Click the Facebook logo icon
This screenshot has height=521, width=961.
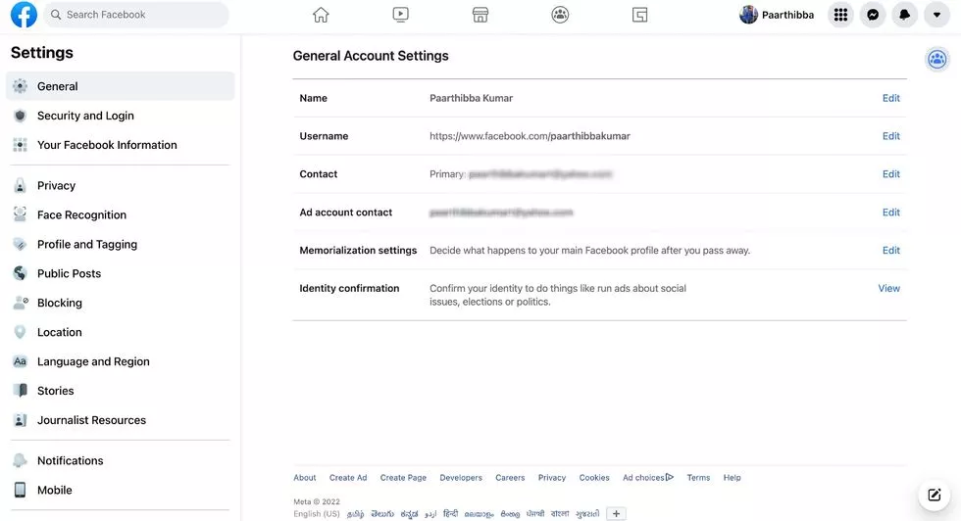tap(24, 14)
